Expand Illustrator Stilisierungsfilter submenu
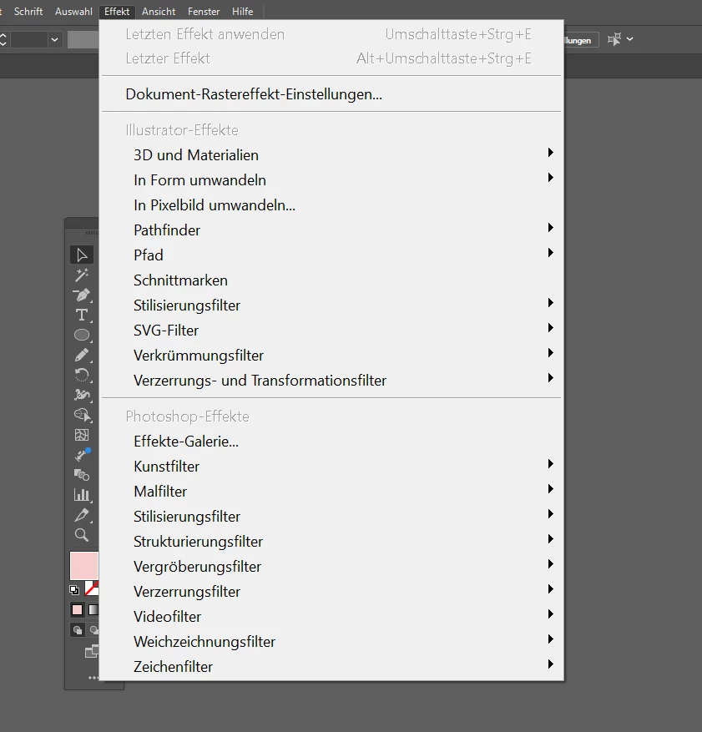702x732 pixels. [x=331, y=305]
